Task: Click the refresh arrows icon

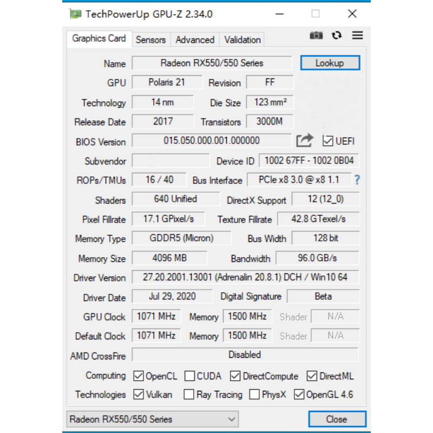Action: [337, 35]
